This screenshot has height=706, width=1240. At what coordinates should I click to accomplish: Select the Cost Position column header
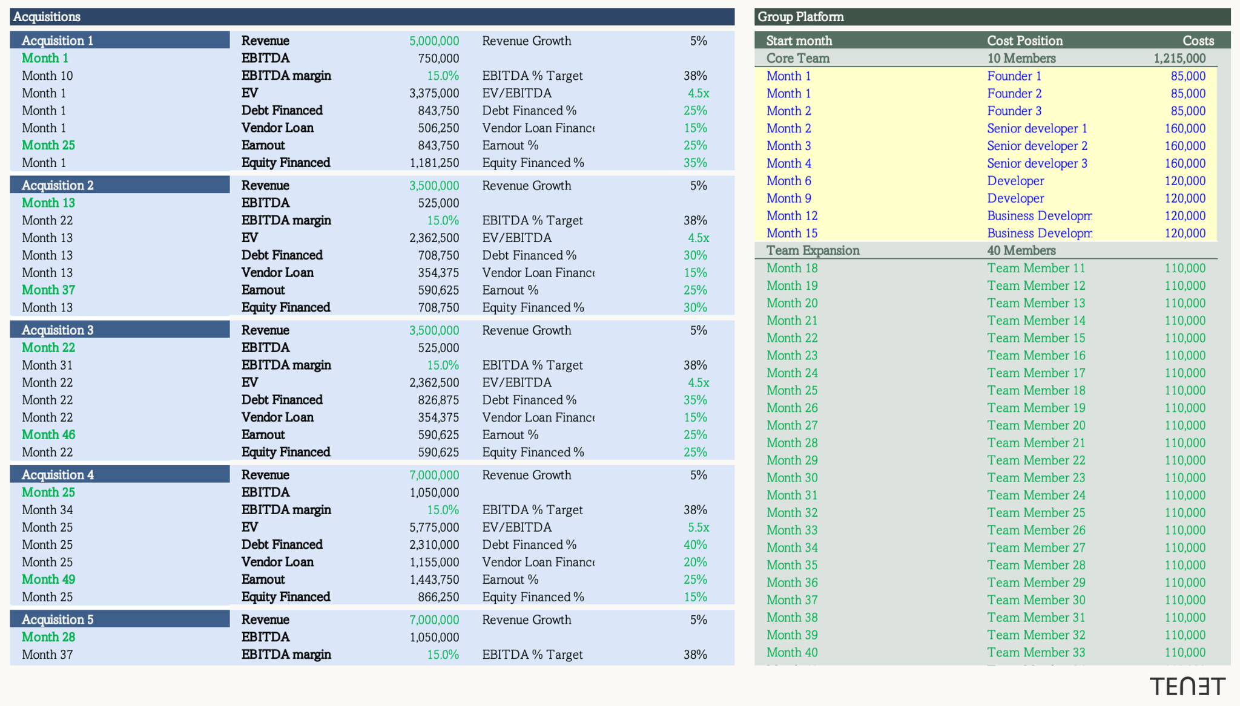coord(1024,41)
